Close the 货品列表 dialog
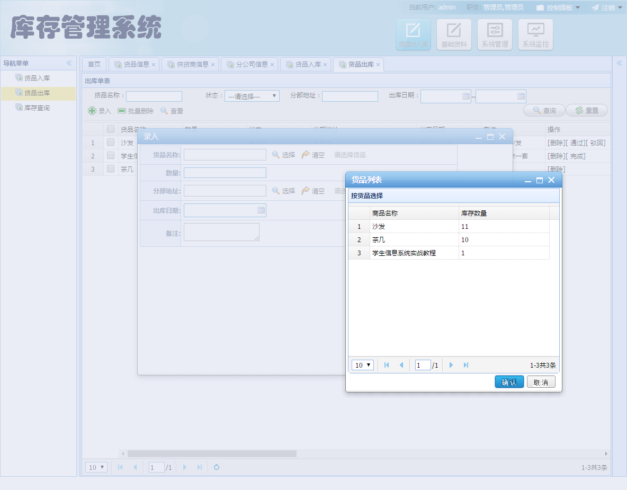The height and width of the screenshot is (490, 627). [551, 180]
